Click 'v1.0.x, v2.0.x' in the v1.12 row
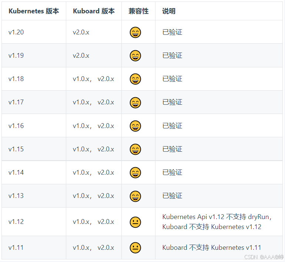 click(93, 222)
